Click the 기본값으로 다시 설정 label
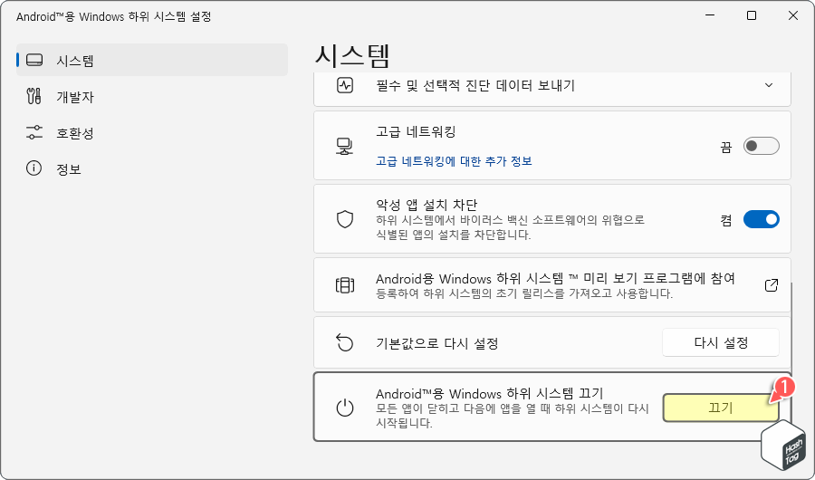This screenshot has height=480, width=815. [437, 343]
